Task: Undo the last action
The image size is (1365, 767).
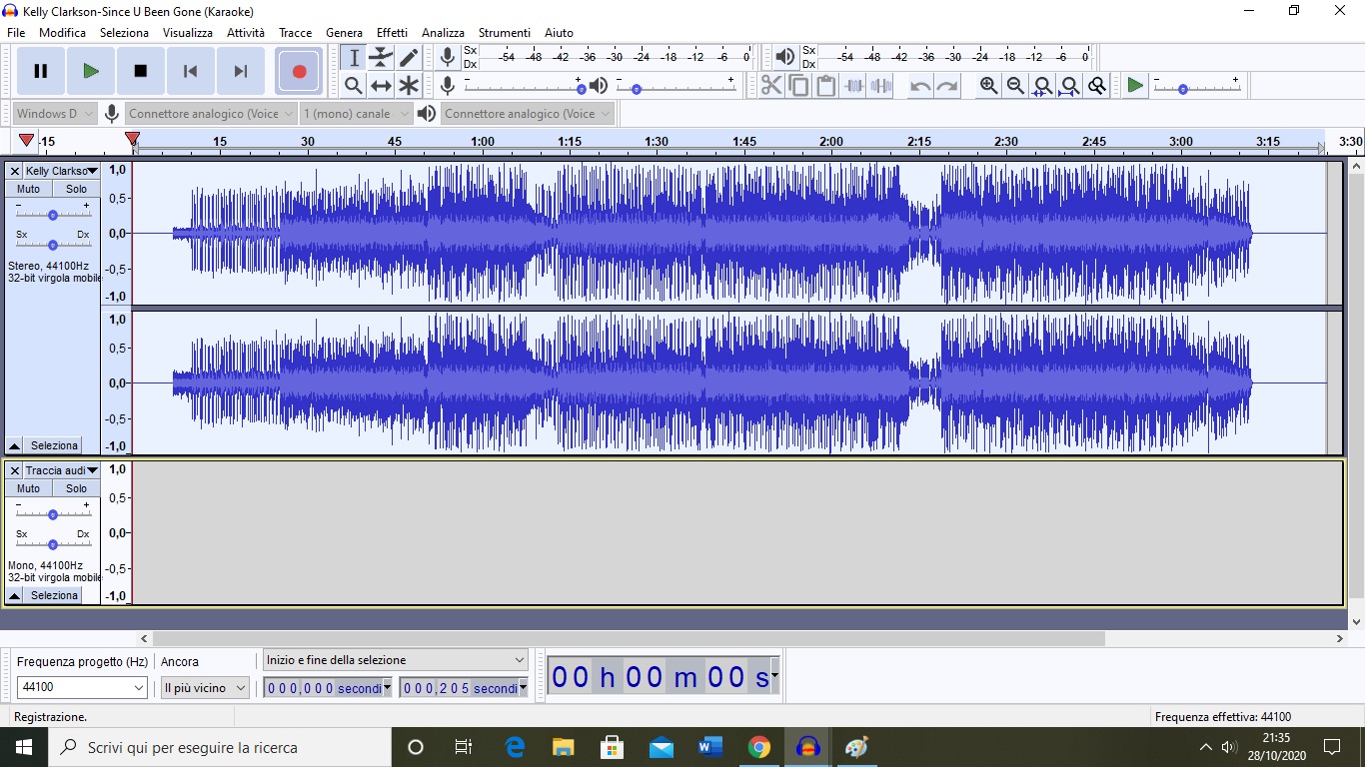Action: pos(920,86)
